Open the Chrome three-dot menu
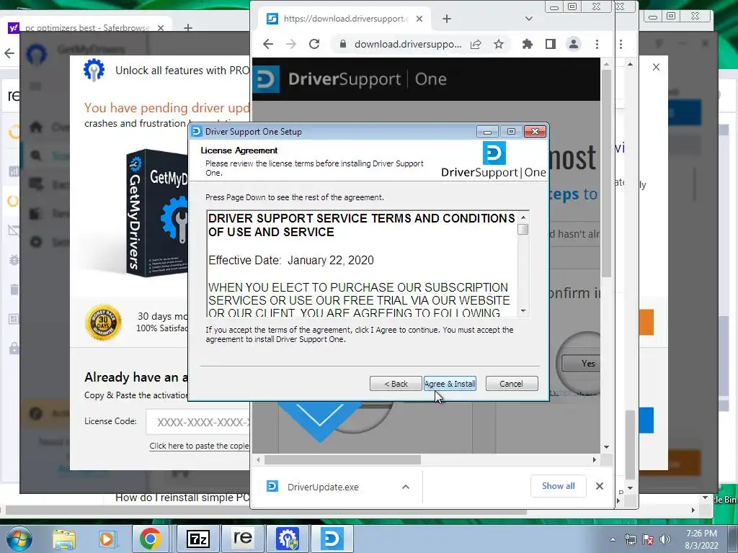 click(597, 44)
